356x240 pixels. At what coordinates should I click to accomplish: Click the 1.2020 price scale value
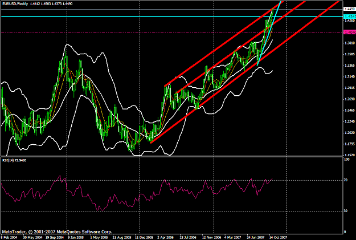pyautogui.click(x=350, y=132)
